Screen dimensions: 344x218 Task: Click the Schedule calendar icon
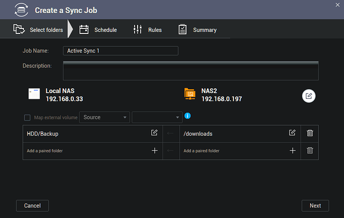(x=84, y=29)
